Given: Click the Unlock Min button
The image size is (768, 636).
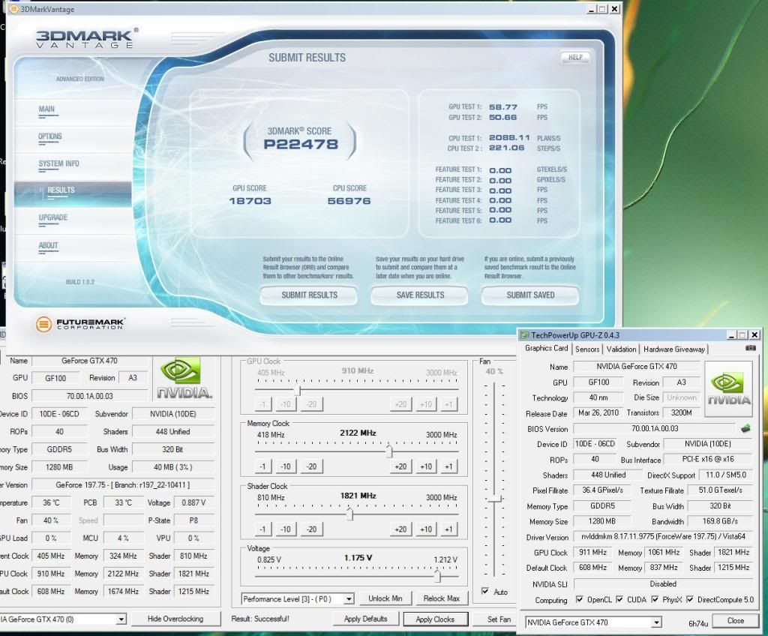Looking at the screenshot, I should click(x=385, y=598).
